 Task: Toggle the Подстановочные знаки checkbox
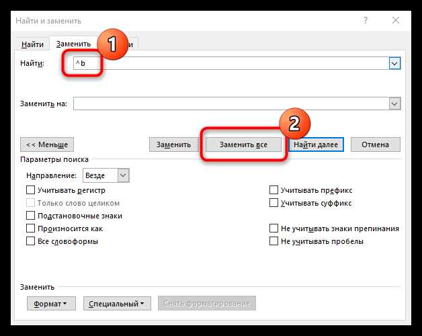click(30, 216)
